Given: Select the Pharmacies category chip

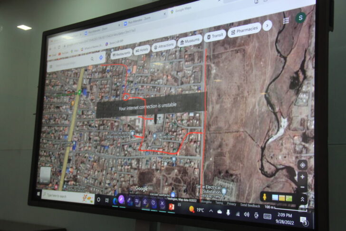Looking at the screenshot, I should click(x=244, y=30).
